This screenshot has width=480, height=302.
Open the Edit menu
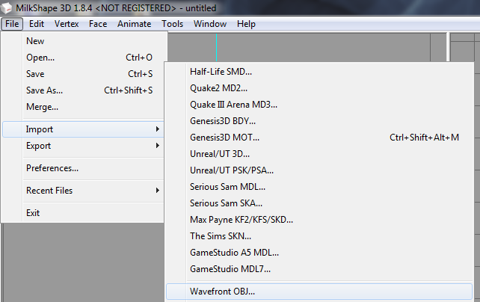coord(37,24)
